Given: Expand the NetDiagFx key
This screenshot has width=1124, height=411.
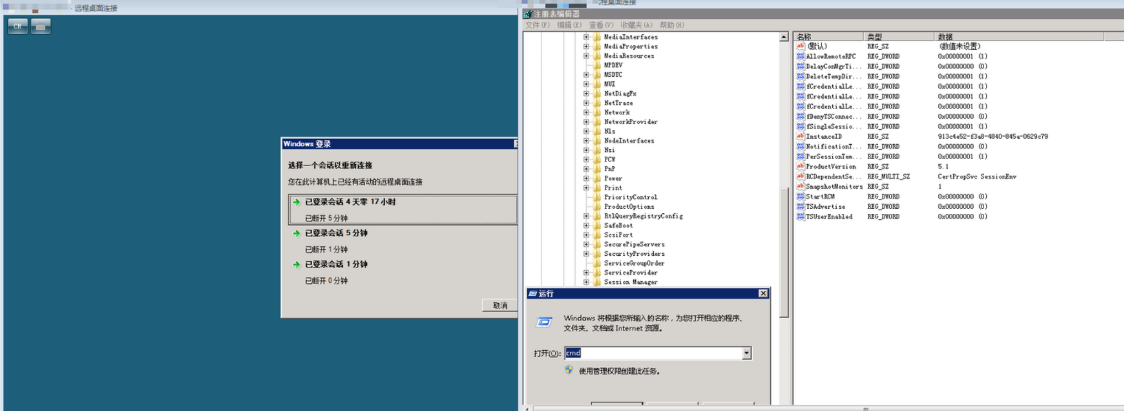Looking at the screenshot, I should coord(586,93).
